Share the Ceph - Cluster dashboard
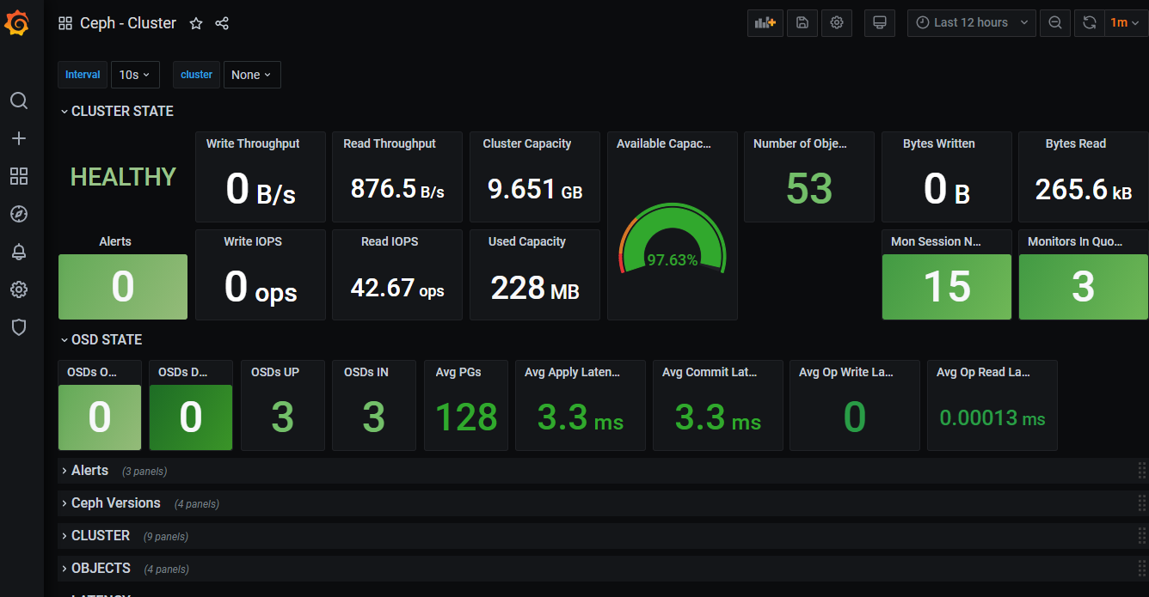 (221, 24)
